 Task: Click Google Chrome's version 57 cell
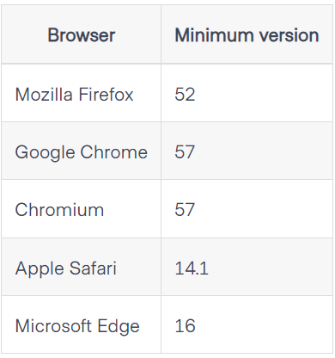tap(247, 151)
